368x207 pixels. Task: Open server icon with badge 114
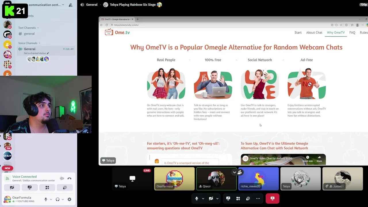7,146
